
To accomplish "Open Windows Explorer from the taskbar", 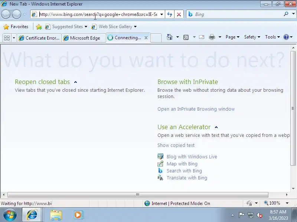I will coord(56,215).
